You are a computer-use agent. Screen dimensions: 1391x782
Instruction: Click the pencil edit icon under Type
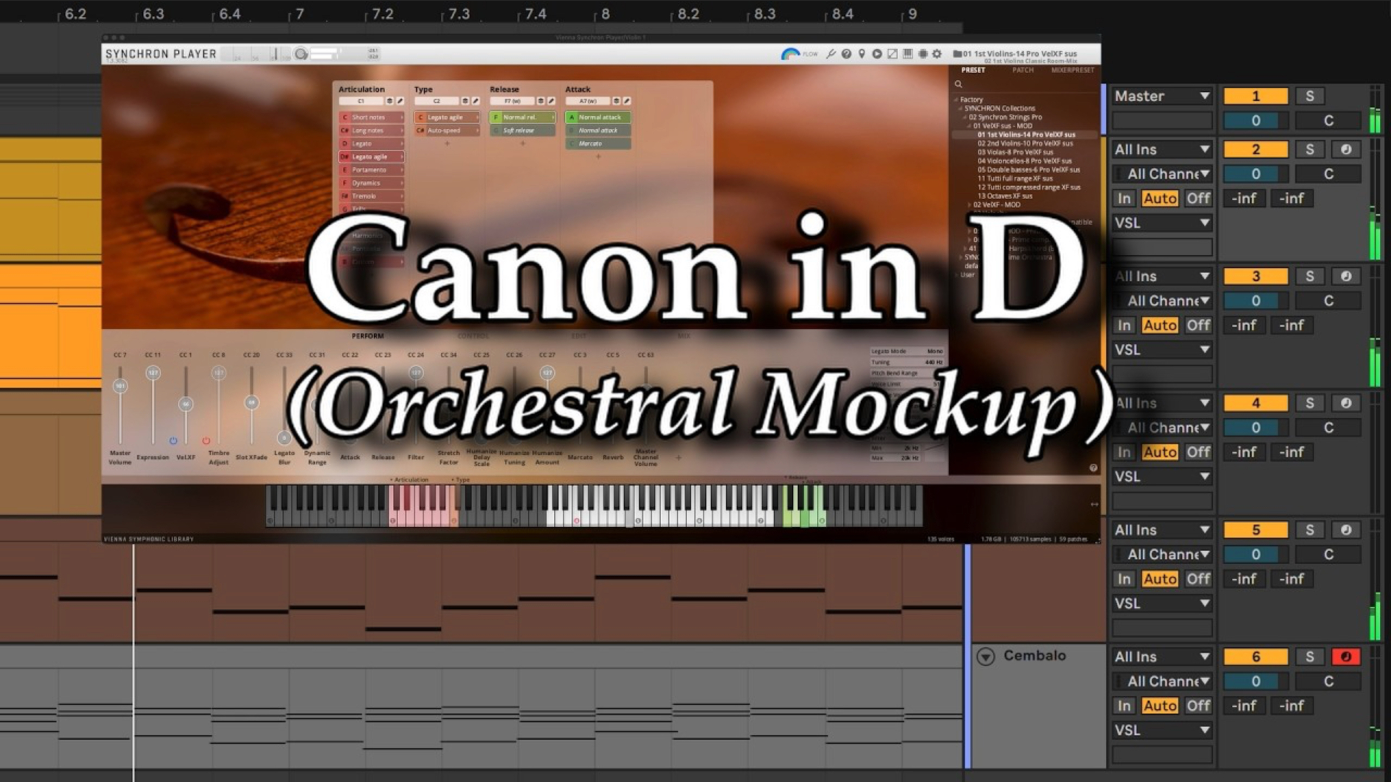click(476, 101)
